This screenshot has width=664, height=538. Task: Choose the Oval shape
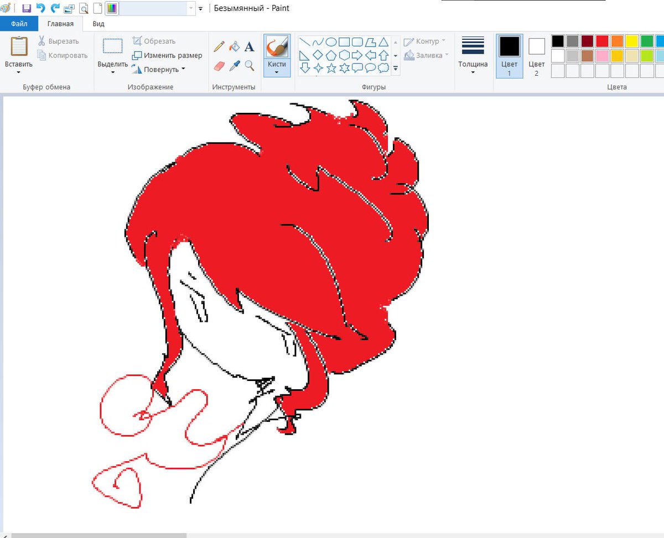click(331, 42)
